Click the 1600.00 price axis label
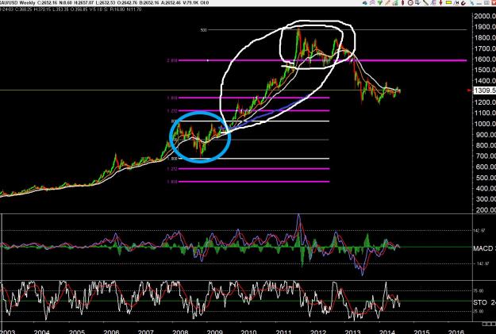 [x=485, y=60]
